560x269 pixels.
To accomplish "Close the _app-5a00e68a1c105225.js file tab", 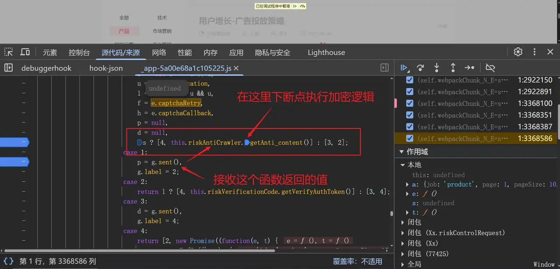I will pos(236,68).
